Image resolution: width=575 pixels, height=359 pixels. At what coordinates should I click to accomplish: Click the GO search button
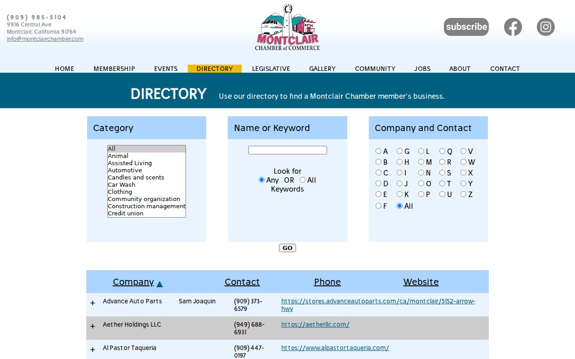tap(287, 248)
